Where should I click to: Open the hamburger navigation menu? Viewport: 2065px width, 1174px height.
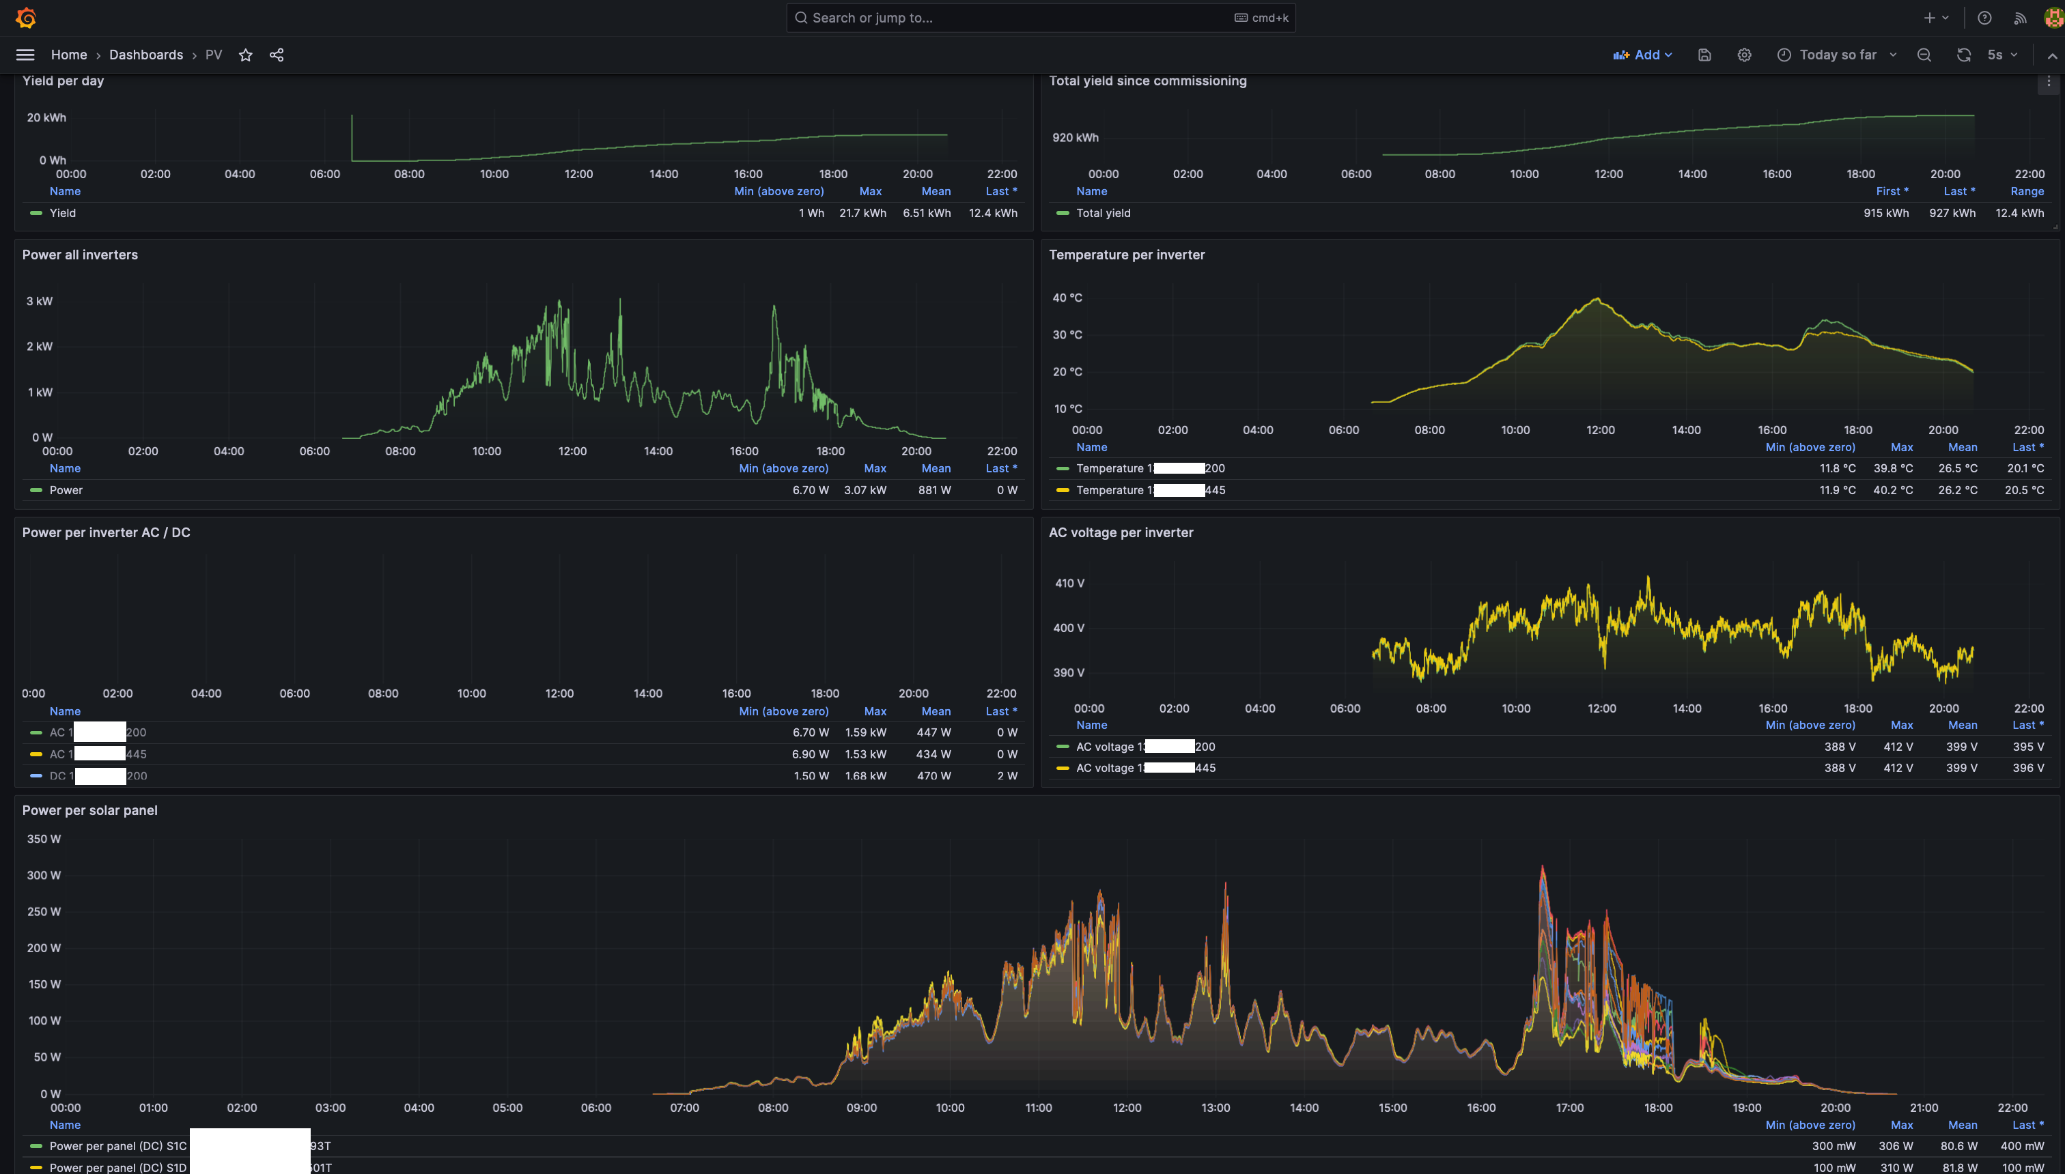point(25,55)
